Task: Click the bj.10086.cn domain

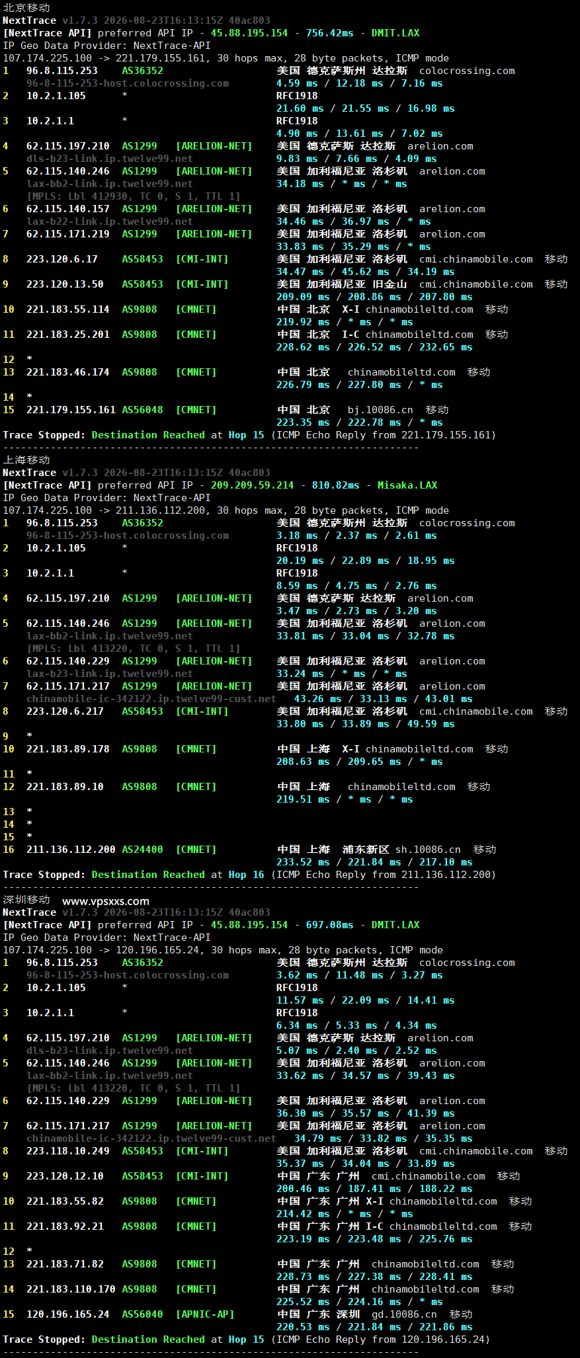Action: 380,410
